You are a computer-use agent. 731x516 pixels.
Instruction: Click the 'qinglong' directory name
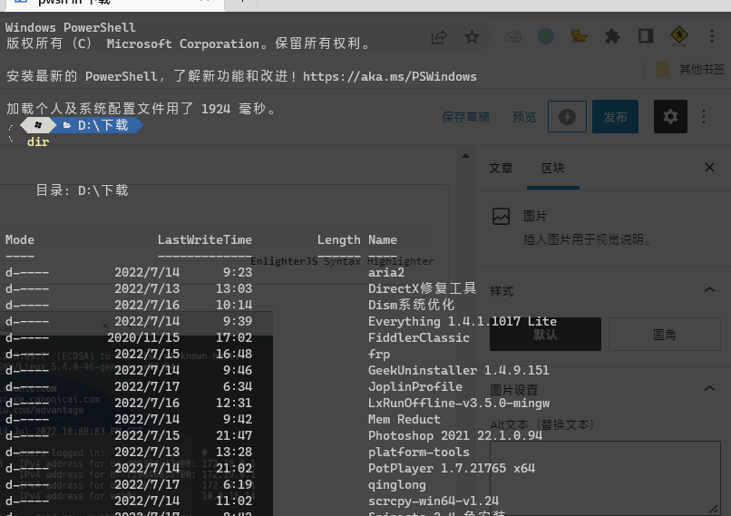point(396,485)
